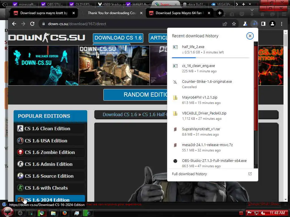Image resolution: width=290 pixels, height=217 pixels.
Task: Close the 'Thank You for downloading' tab
Action: click(141, 13)
